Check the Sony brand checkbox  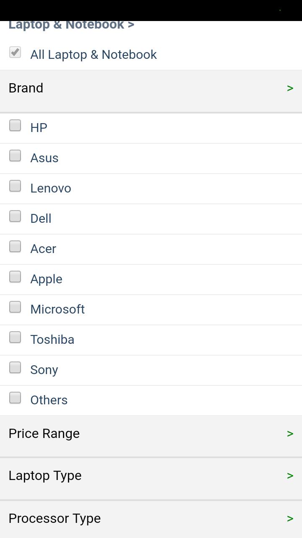click(15, 367)
